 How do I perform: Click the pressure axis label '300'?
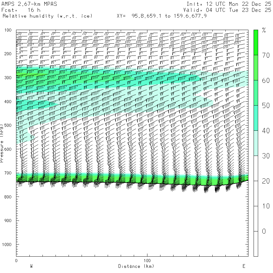(8, 78)
